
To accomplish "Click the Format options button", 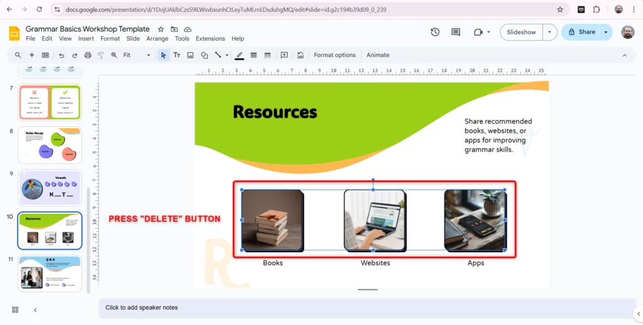I will (x=334, y=55).
